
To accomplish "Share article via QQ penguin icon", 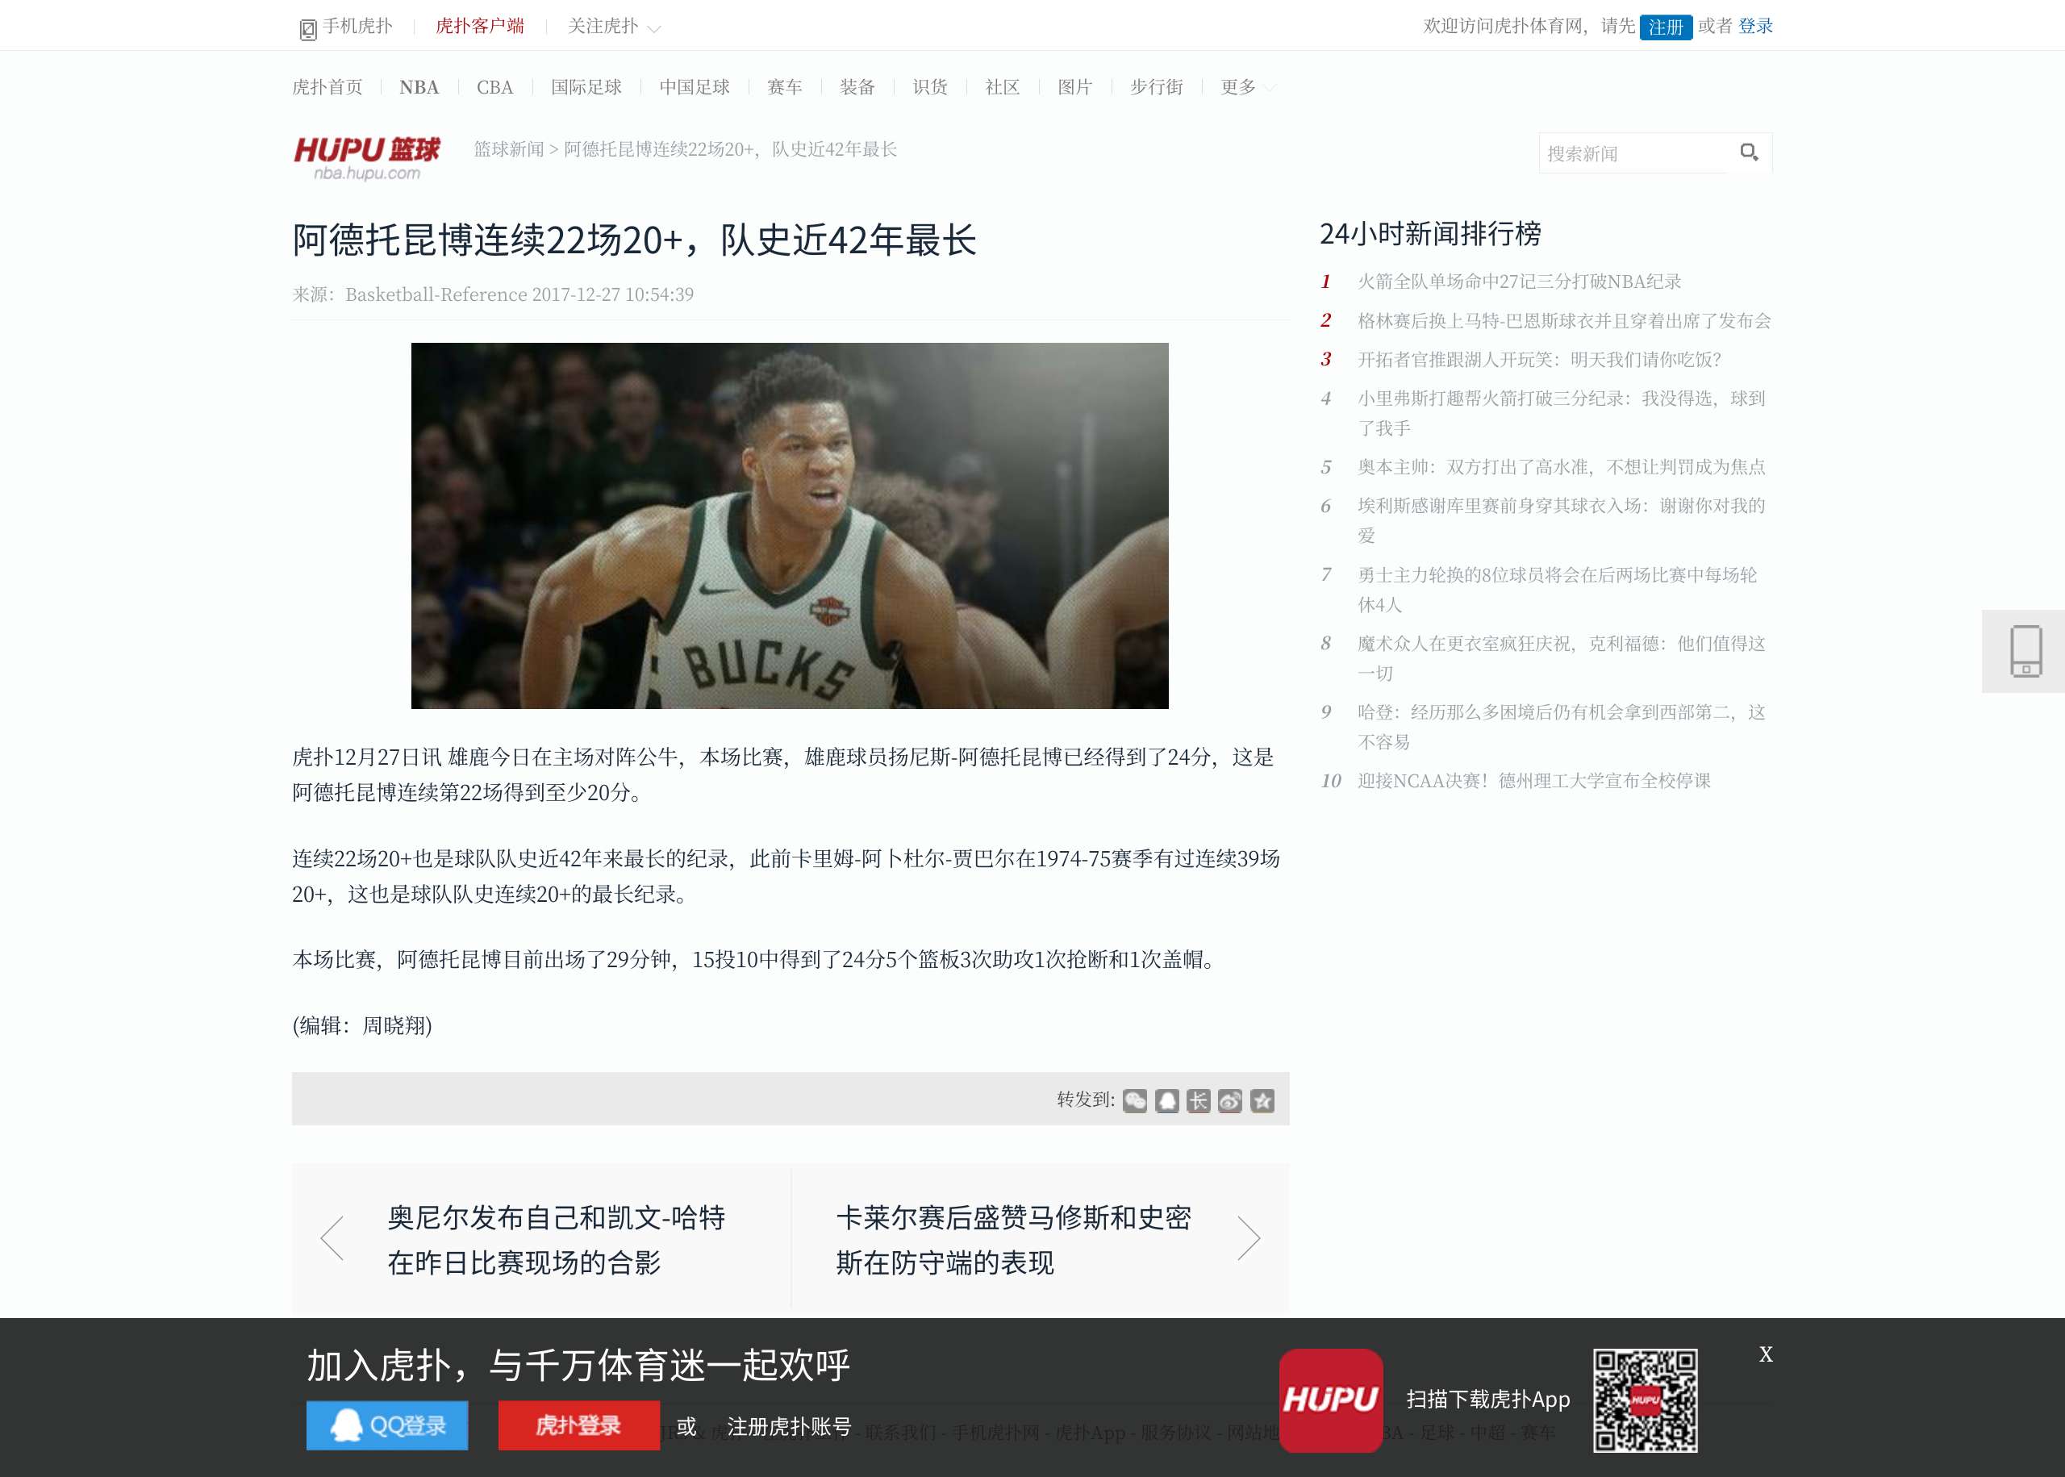I will click(1166, 1100).
